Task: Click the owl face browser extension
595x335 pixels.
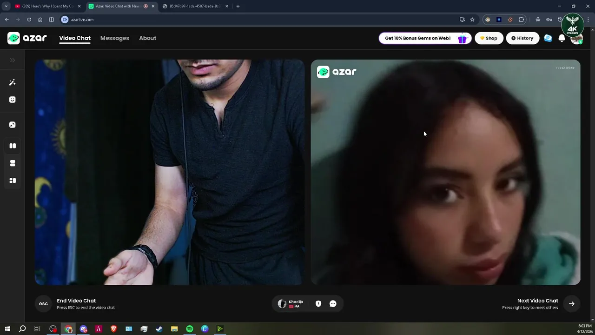Action: [x=488, y=20]
